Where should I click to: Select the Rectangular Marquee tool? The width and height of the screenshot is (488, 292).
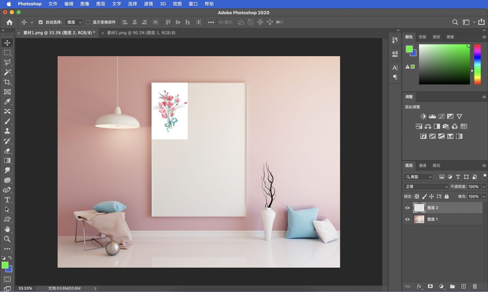7,52
